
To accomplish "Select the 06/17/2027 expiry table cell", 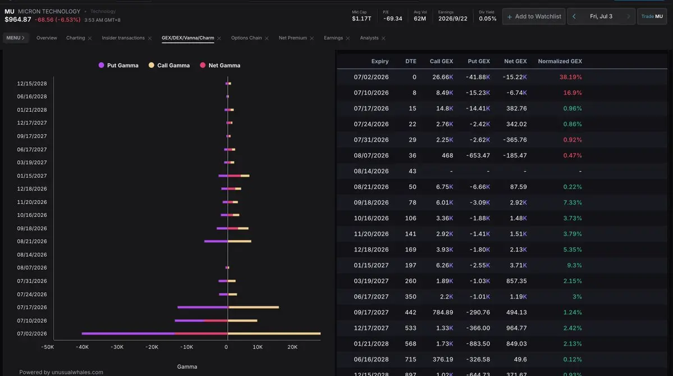I will 371,297.
